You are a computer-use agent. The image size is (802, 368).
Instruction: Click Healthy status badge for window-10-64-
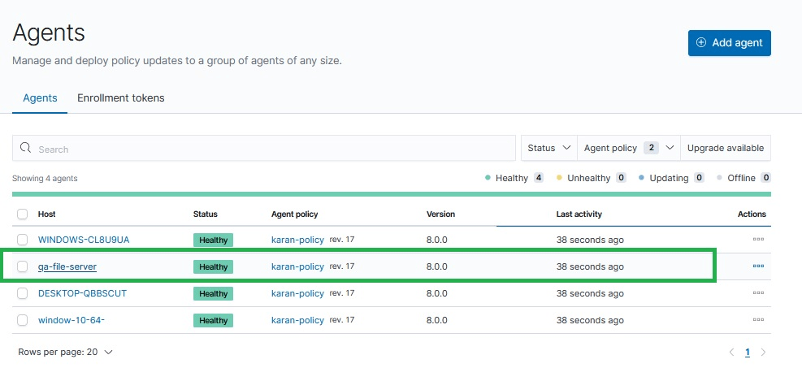pos(213,320)
